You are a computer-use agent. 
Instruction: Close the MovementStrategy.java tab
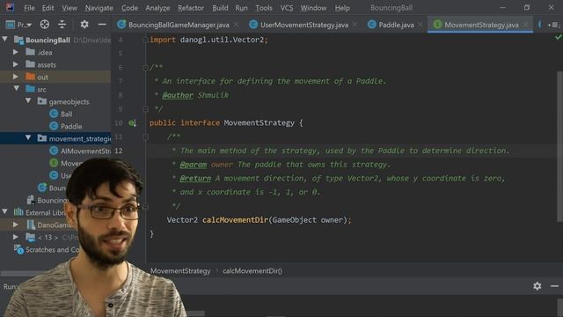[525, 25]
